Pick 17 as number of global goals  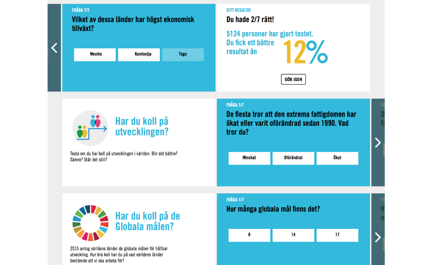tap(338, 235)
